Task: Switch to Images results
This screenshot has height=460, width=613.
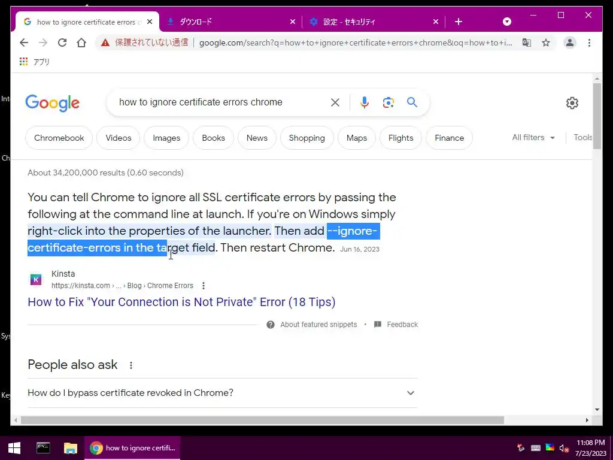Action: pyautogui.click(x=166, y=138)
